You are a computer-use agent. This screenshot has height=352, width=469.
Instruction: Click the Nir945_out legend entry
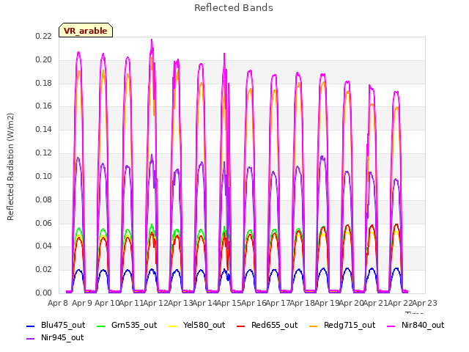pos(55,337)
